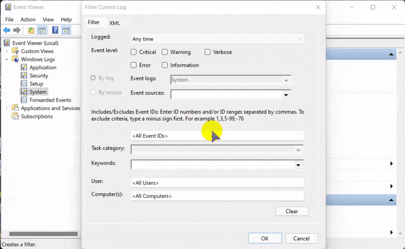Click the Actions pane scroll down arrow
The width and height of the screenshot is (405, 249).
400,233
